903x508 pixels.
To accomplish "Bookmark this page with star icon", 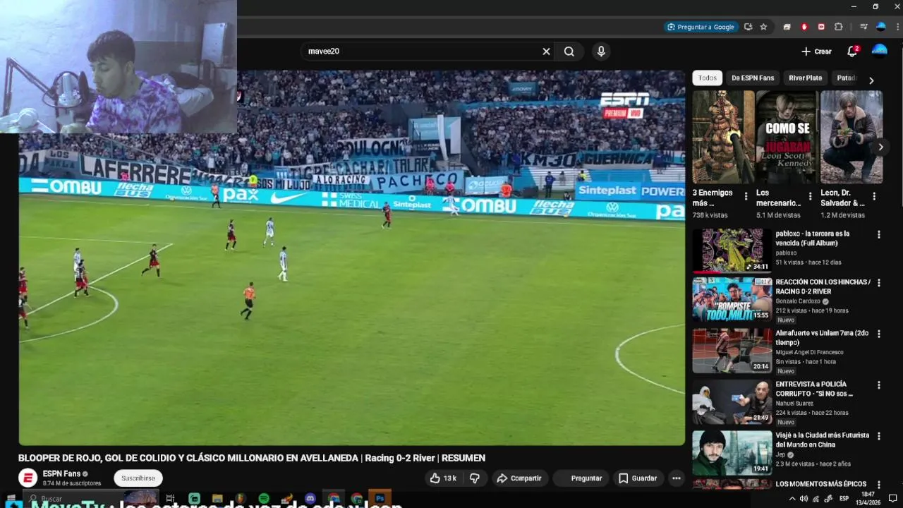I will pos(763,27).
